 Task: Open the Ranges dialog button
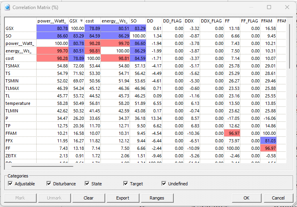[157, 198]
